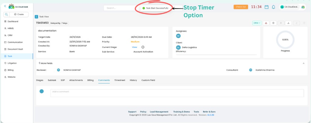The width and height of the screenshot is (311, 123).
Task: Click the Task Start SuccessFully notification
Action: click(155, 8)
